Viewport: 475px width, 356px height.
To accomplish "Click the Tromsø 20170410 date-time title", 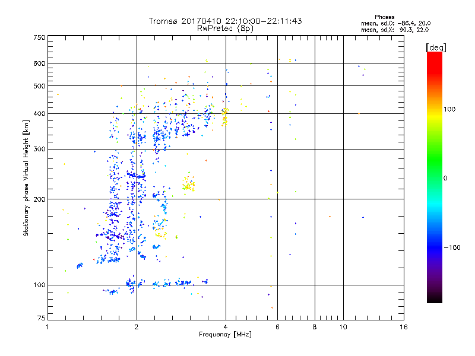I will [x=225, y=21].
